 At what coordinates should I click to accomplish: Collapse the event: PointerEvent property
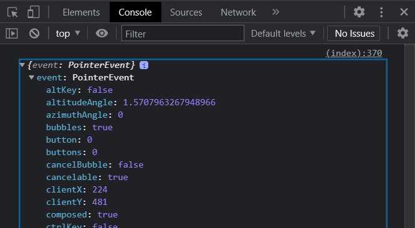32,77
